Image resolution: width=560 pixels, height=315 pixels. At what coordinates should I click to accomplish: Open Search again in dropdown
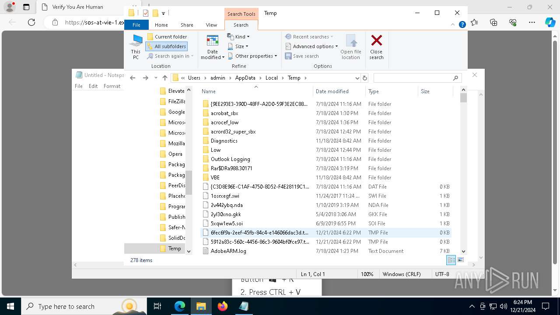[170, 56]
